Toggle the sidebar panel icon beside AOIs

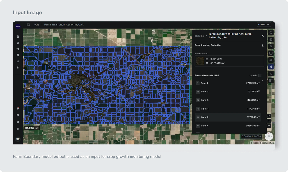point(28,25)
